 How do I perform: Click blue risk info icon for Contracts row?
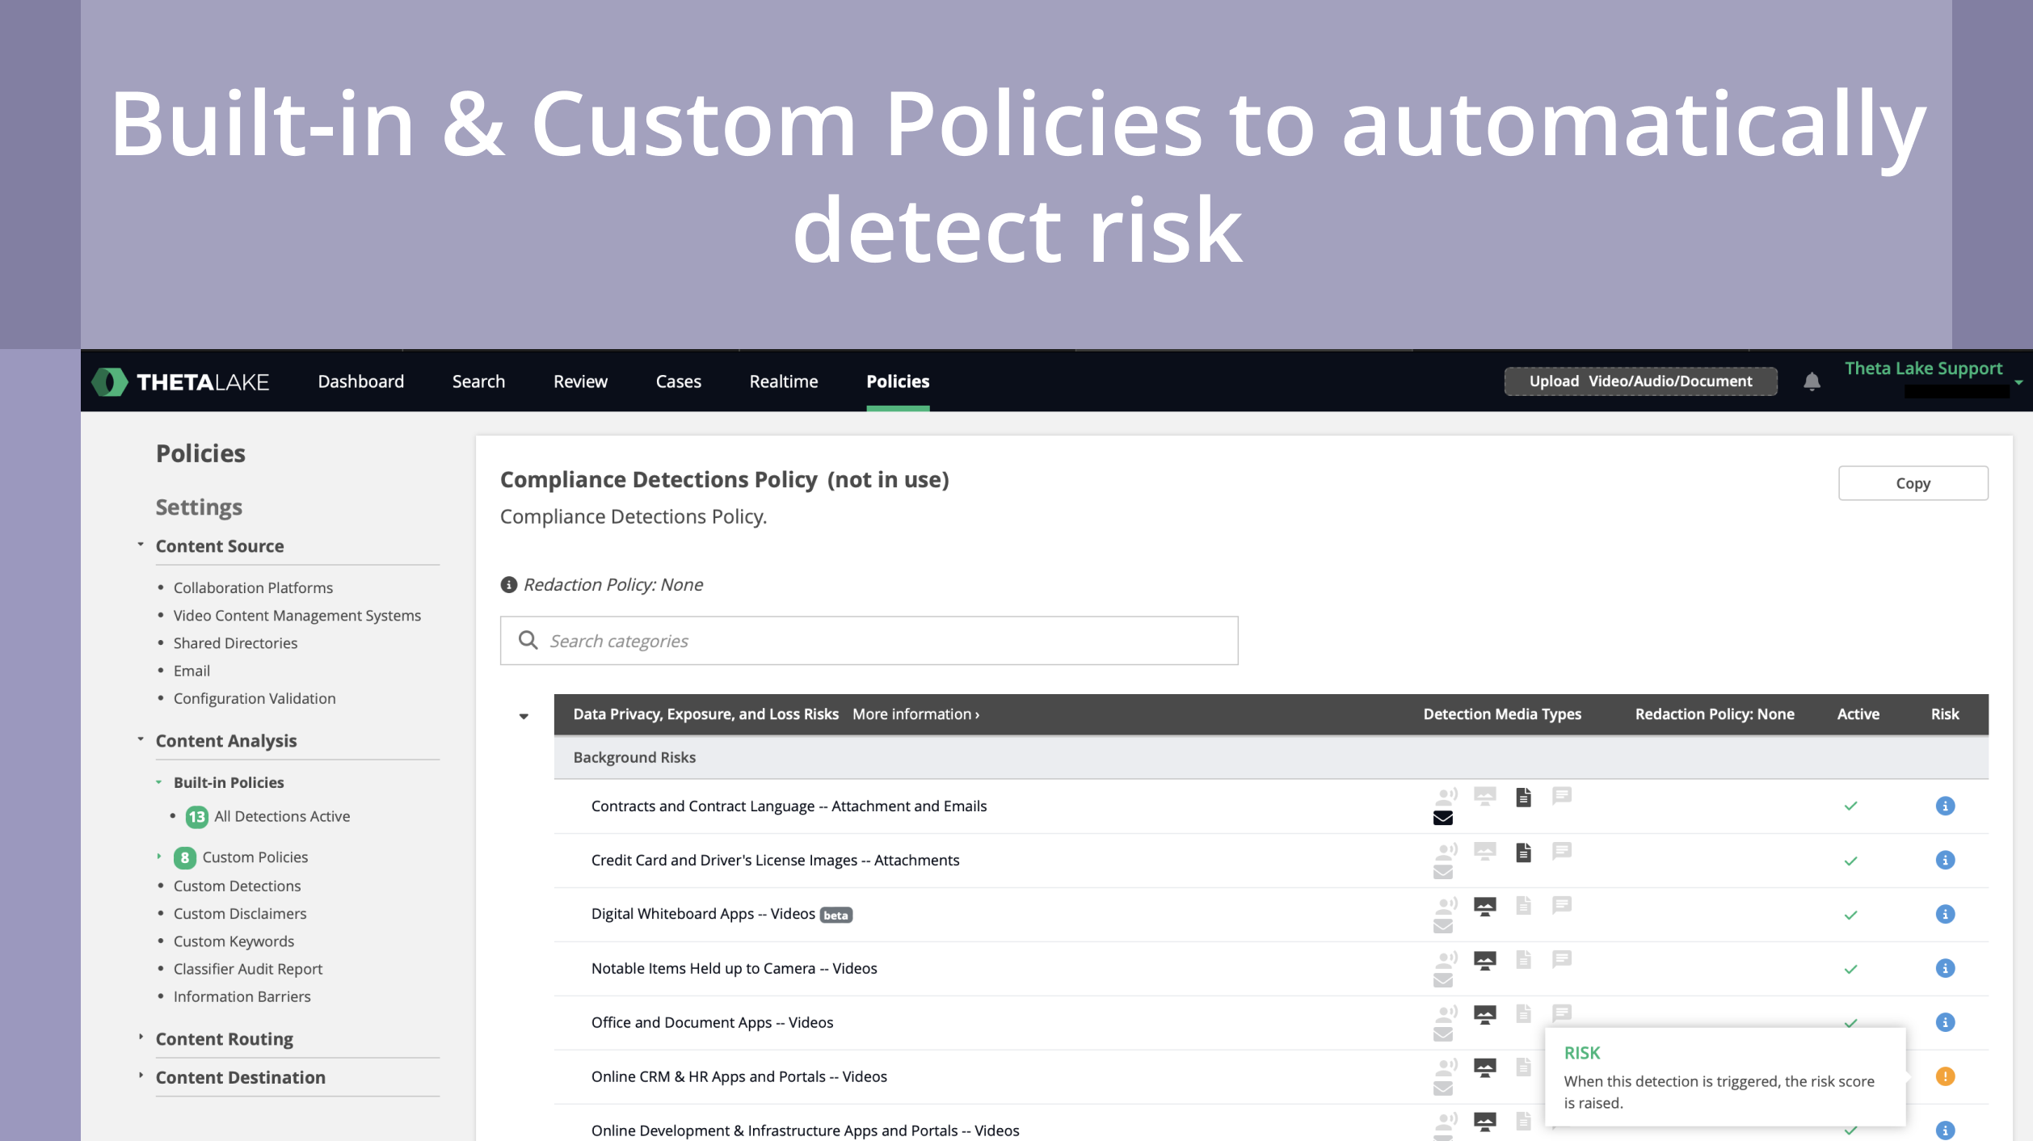coord(1945,806)
